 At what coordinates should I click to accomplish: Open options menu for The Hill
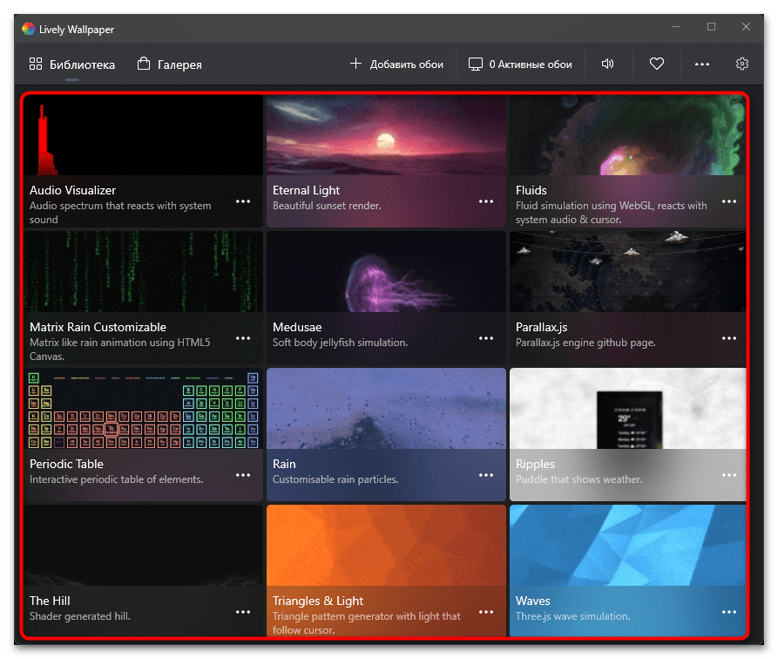pyautogui.click(x=242, y=612)
